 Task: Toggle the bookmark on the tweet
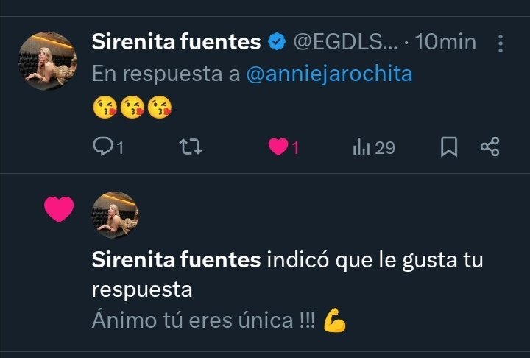[448, 148]
